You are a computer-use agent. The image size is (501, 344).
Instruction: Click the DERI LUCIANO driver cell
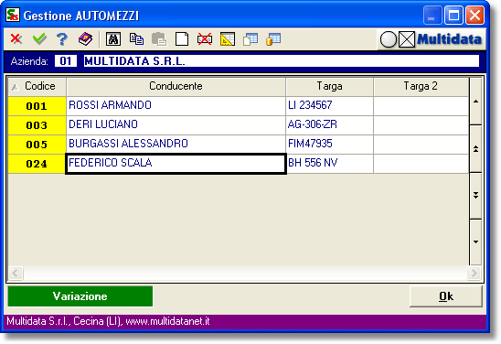pyautogui.click(x=176, y=125)
